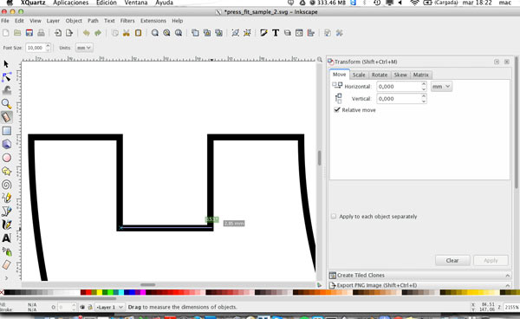Viewport: 520px width, 319px height.
Task: Toggle Apply to each object separately
Action: [x=334, y=216]
